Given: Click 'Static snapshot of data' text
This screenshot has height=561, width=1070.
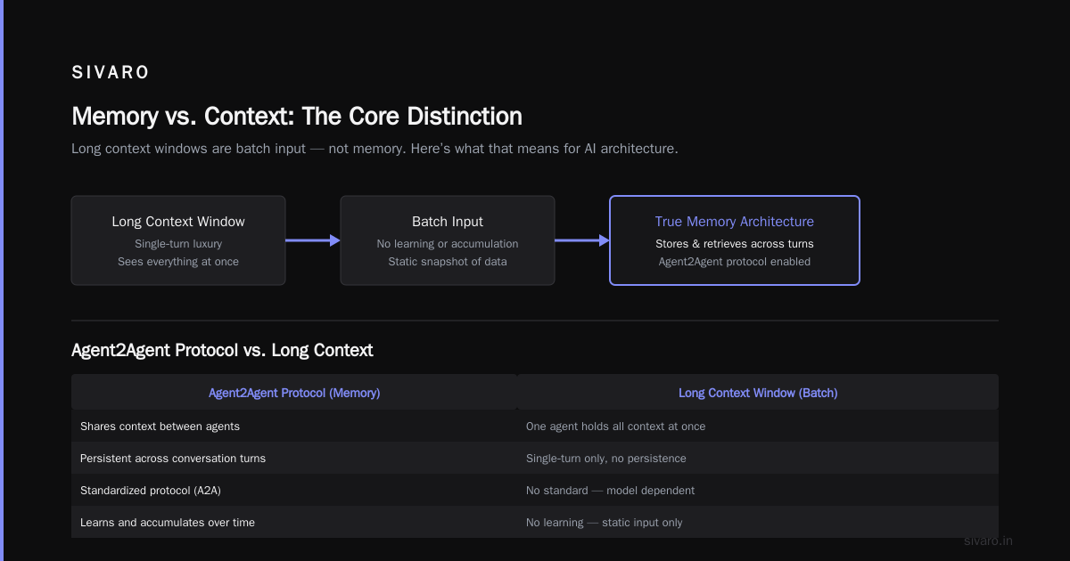Looking at the screenshot, I should pos(448,261).
